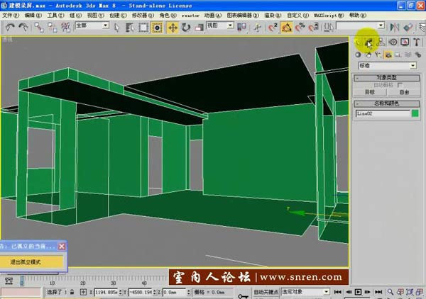Click the 目标 (Target) camera button
Screen dimensions: 426x299
(370, 92)
